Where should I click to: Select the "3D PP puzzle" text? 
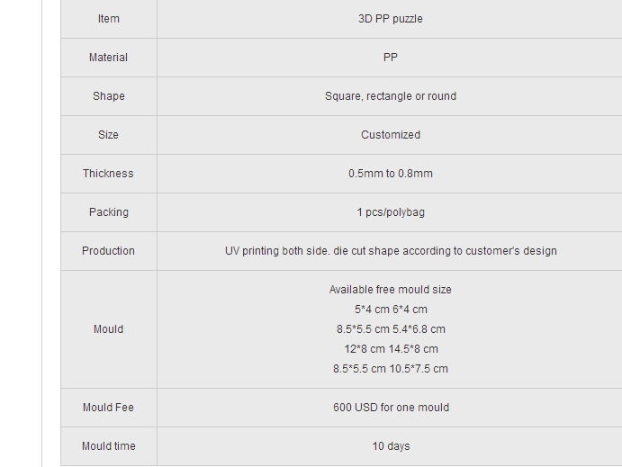(x=390, y=19)
